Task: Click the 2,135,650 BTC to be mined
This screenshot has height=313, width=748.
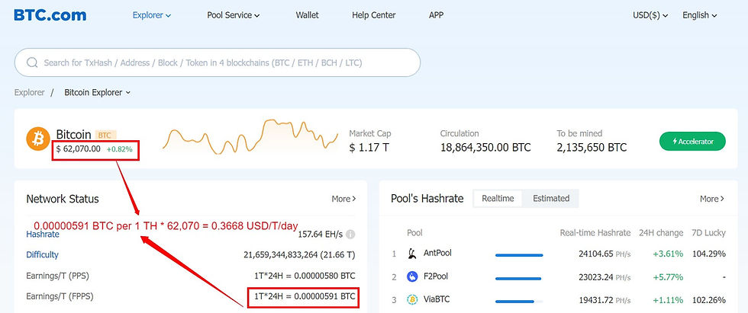Action: (592, 148)
